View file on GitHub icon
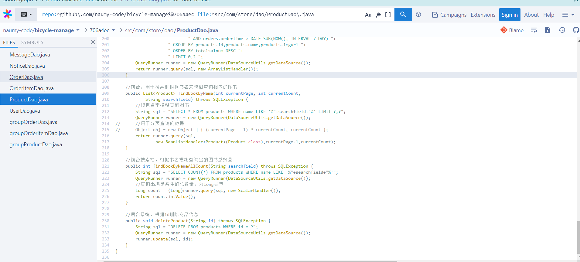The width and height of the screenshot is (580, 262). 576,30
